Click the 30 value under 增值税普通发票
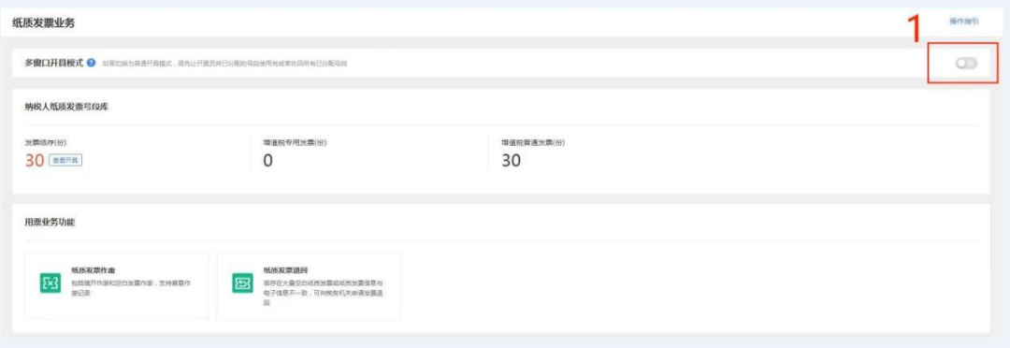This screenshot has width=1010, height=348. 511,161
